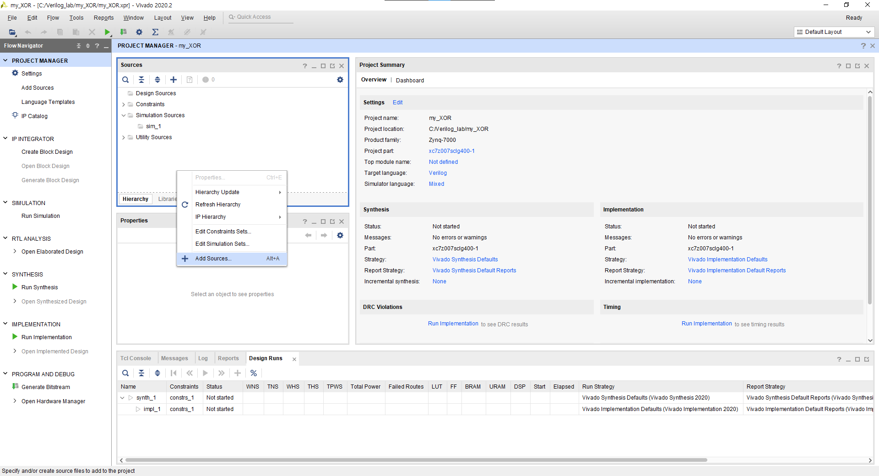
Task: Click the Edit link next to Settings
Action: coord(398,103)
